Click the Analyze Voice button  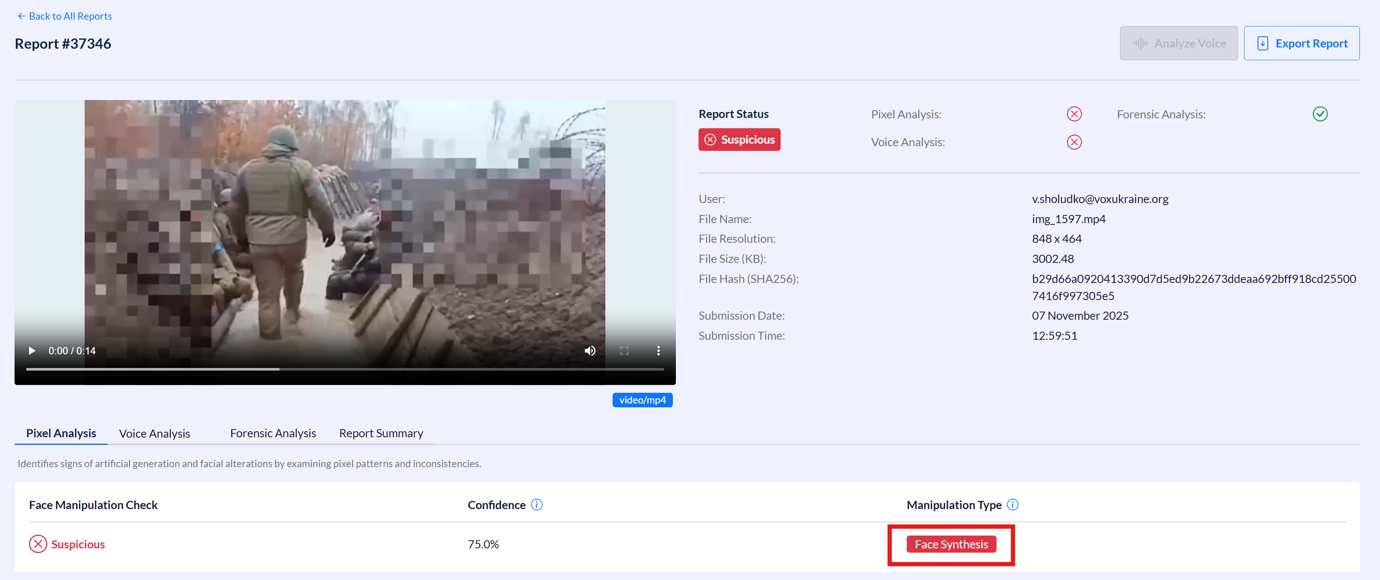click(1179, 43)
